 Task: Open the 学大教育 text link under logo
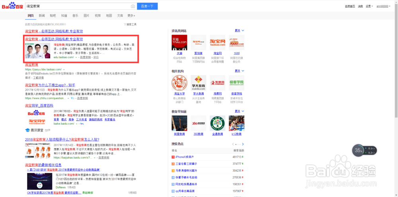(x=199, y=94)
